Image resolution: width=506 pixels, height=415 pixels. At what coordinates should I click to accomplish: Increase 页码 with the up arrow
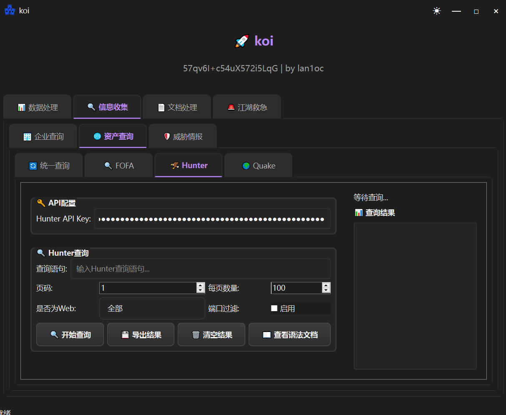(201, 285)
